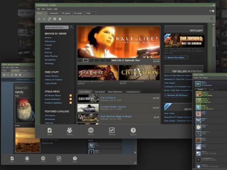
Task: Open the File menu in the Store window
Action: click(x=38, y=9)
